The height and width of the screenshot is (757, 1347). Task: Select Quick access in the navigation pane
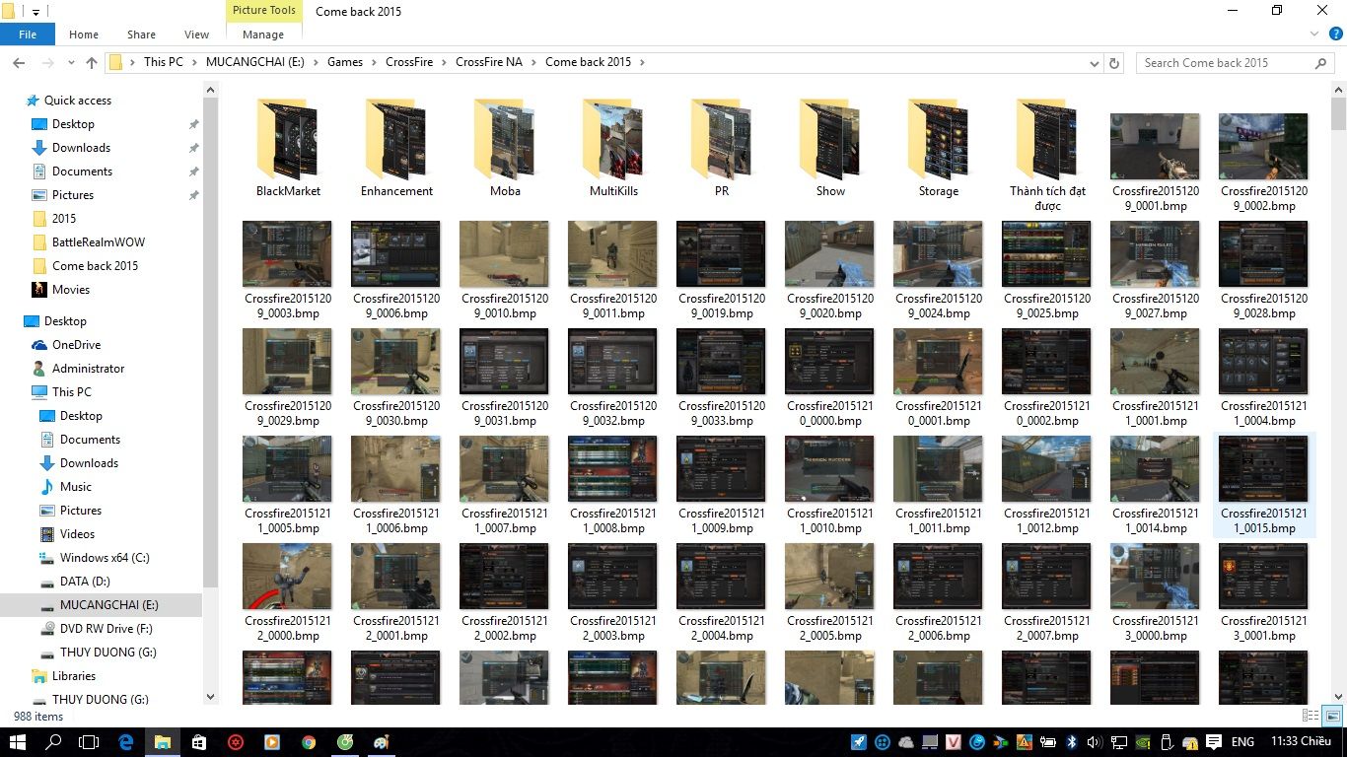click(77, 101)
